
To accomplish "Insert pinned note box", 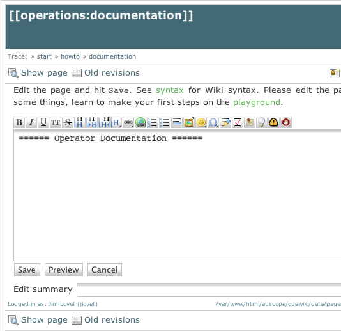I will click(x=250, y=122).
